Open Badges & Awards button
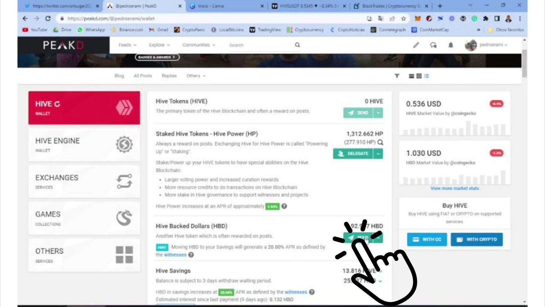545x307 pixels. pyautogui.click(x=157, y=57)
